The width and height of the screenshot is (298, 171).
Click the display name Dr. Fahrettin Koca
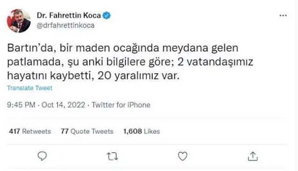[69, 15]
